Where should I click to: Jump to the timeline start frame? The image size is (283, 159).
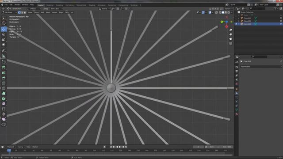(111, 147)
